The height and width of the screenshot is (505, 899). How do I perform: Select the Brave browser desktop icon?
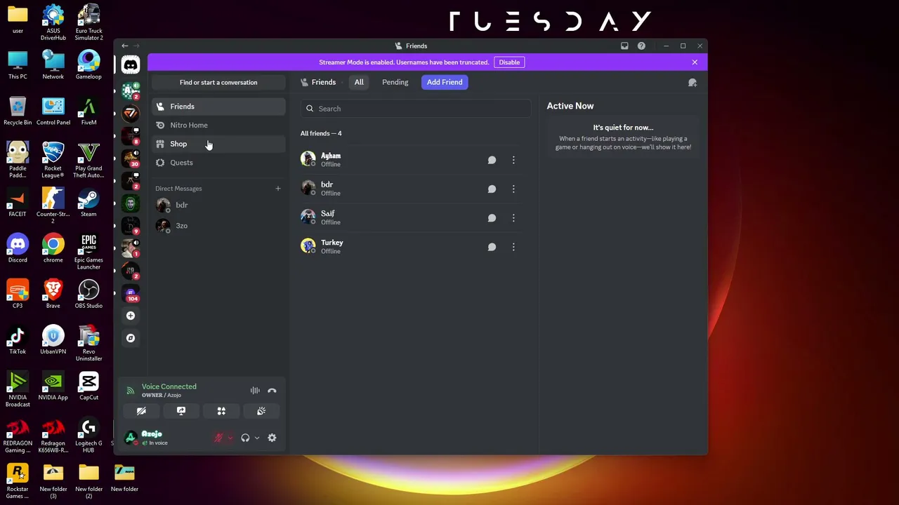click(53, 294)
